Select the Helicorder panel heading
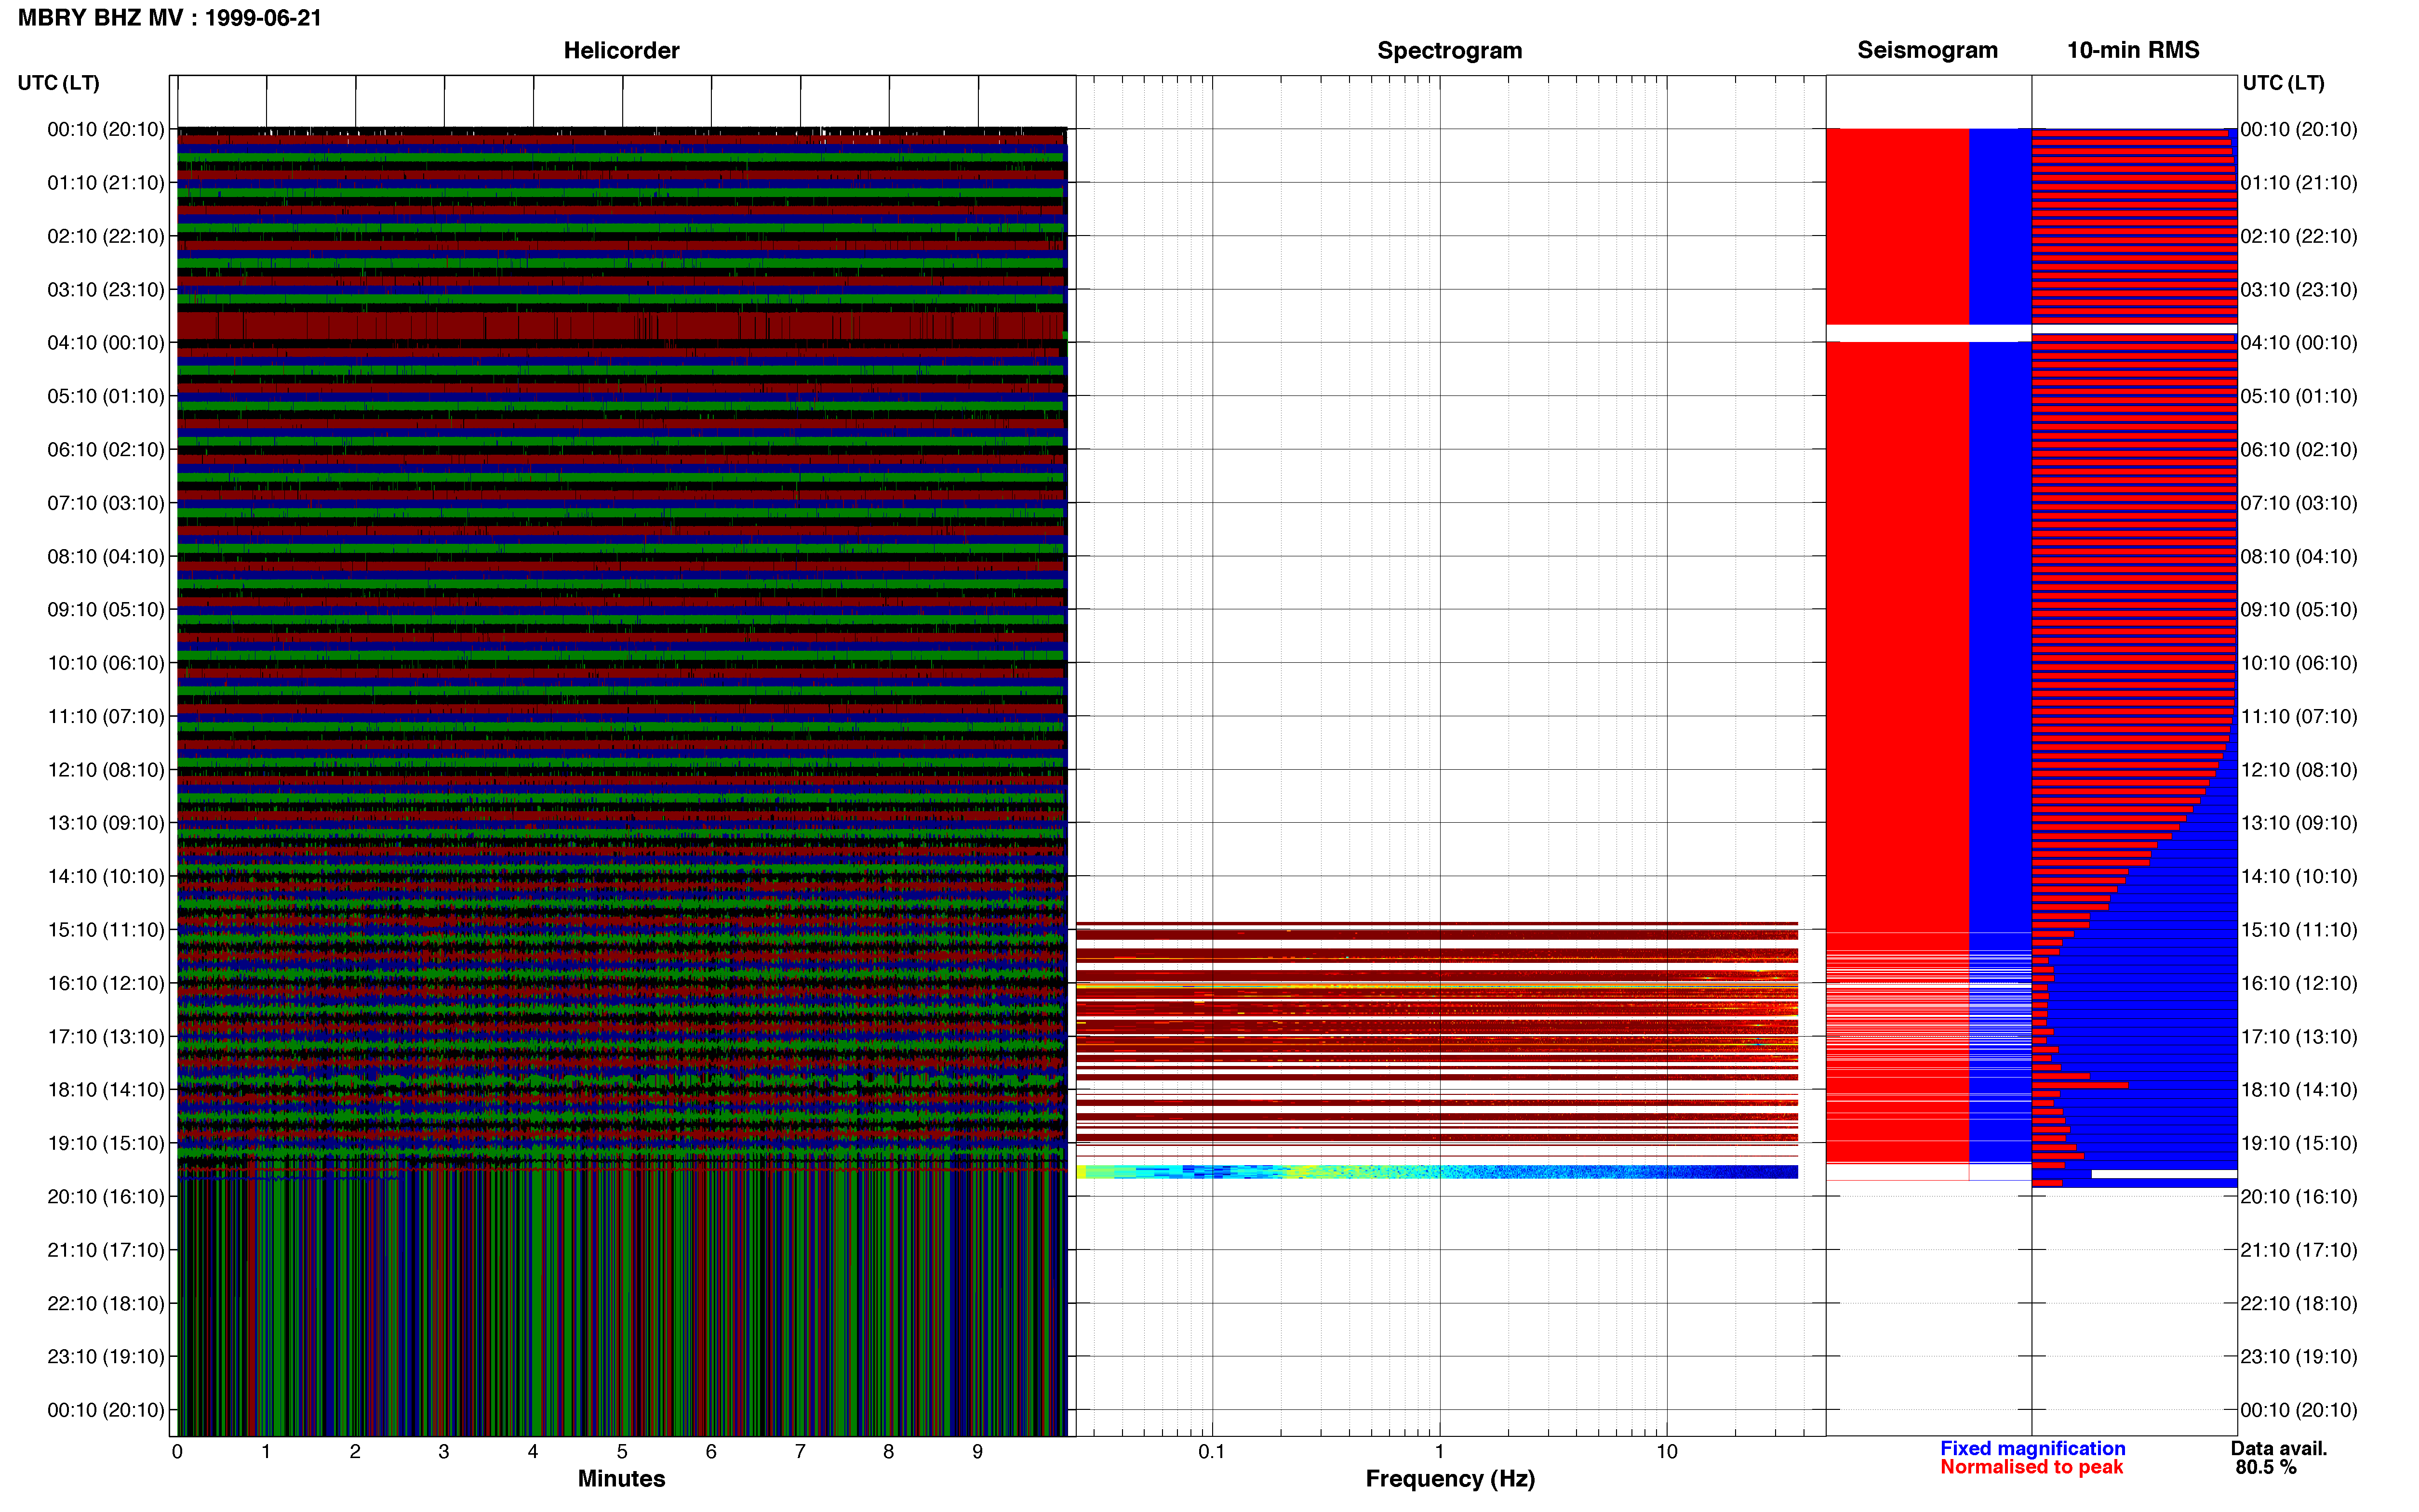The height and width of the screenshot is (1512, 2419). (621, 50)
